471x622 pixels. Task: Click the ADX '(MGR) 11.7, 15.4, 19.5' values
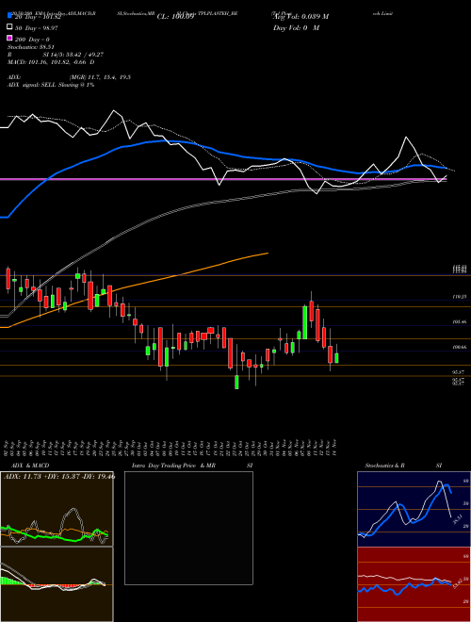coord(100,77)
